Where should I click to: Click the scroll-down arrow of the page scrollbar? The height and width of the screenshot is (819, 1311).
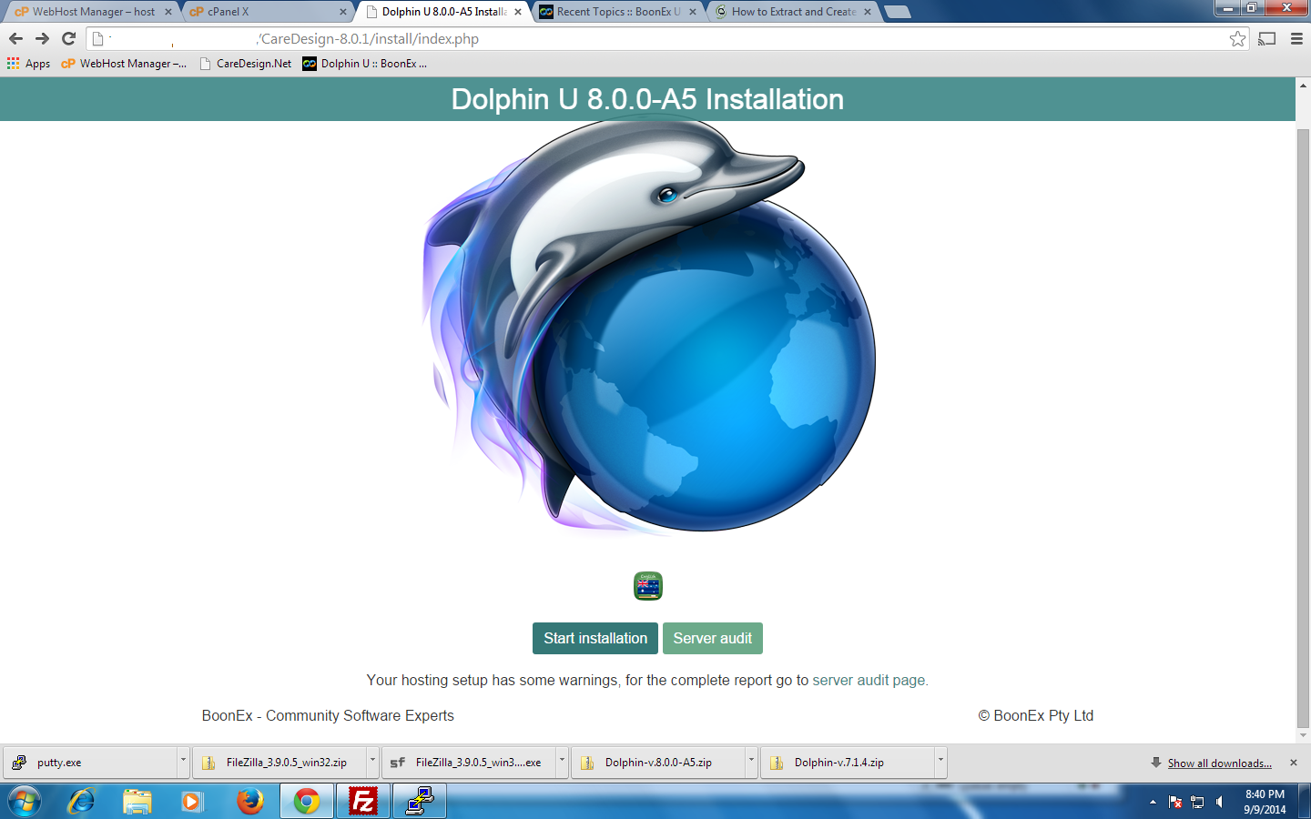[x=1303, y=735]
